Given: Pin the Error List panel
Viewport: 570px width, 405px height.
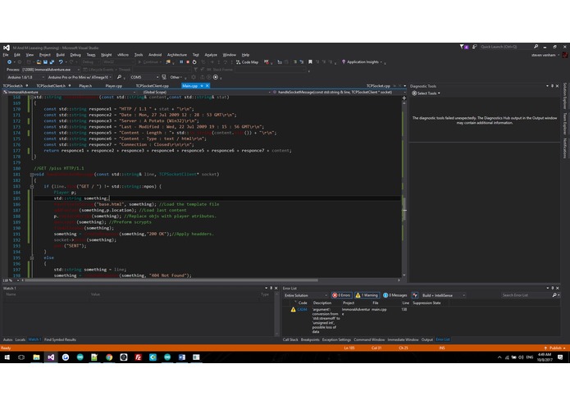Looking at the screenshot, I should point(552,288).
